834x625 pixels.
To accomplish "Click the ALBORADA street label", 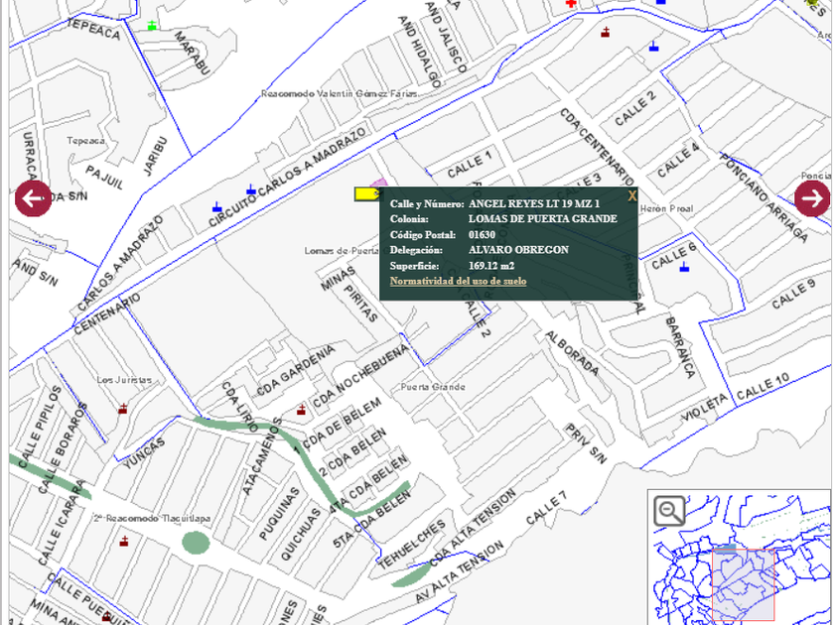I will click(x=572, y=353).
